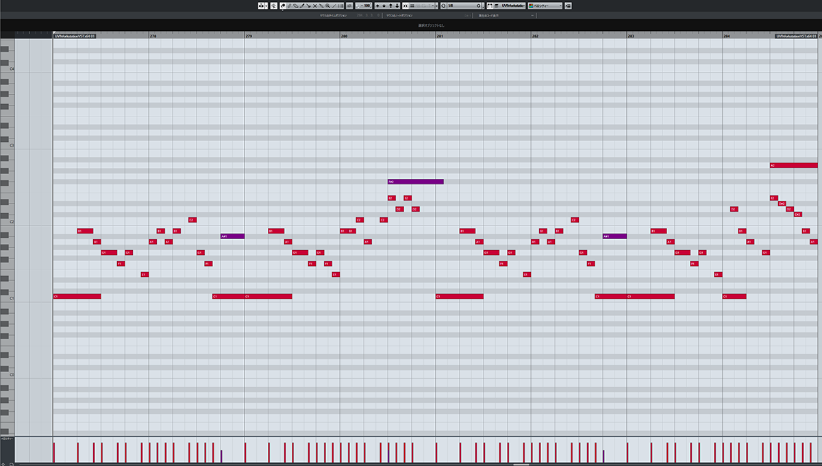Click the first velocity bar in controller lane
This screenshot has width=822, height=466.
pos(53,452)
